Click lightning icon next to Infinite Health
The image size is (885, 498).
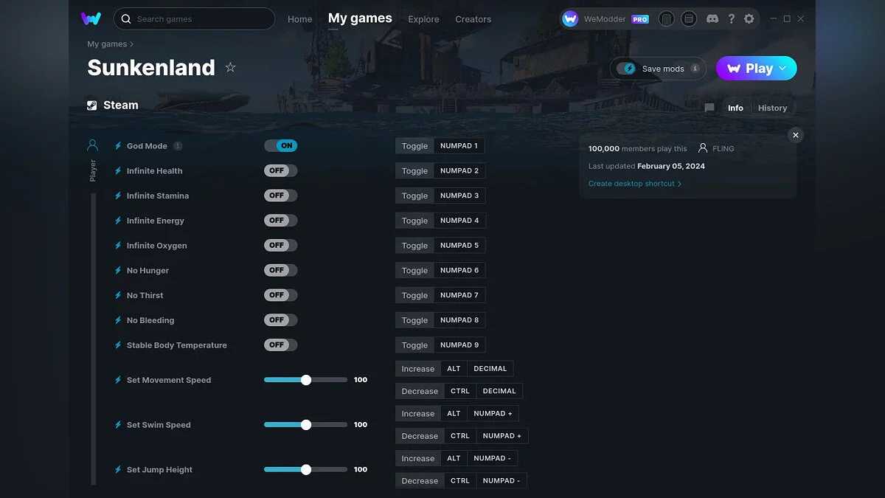click(118, 171)
